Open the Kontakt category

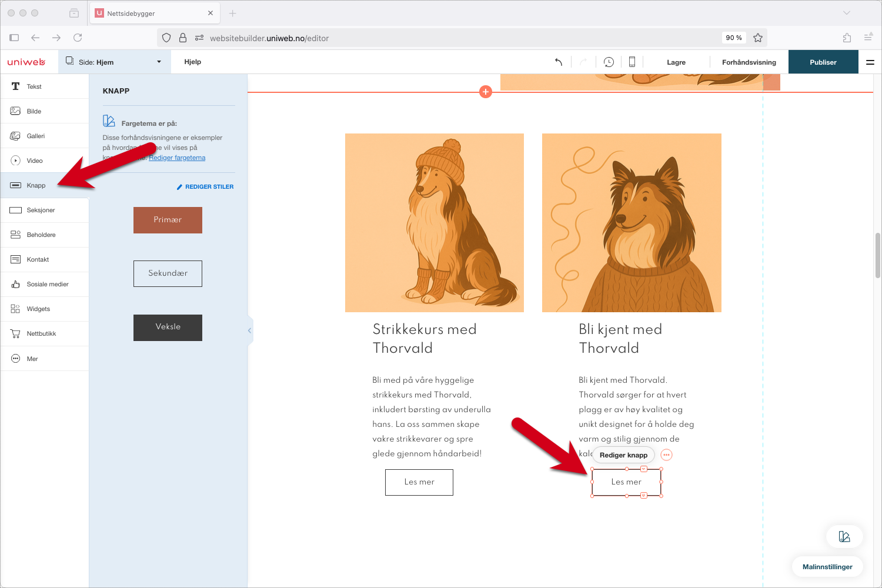(x=45, y=259)
